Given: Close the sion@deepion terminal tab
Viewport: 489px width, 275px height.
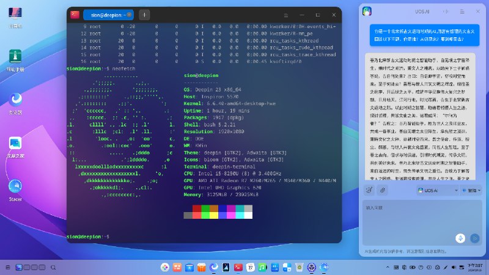Looking at the screenshot, I should coord(129,15).
